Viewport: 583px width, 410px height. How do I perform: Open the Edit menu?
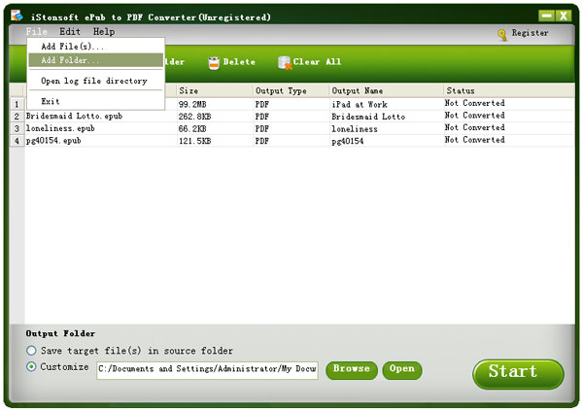[70, 32]
